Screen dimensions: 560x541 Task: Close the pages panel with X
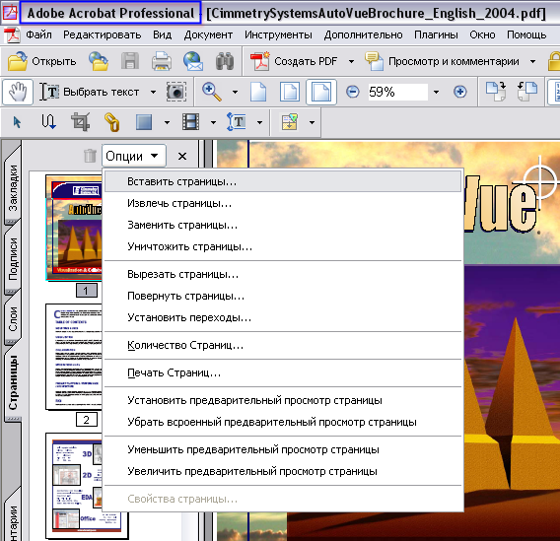coord(182,156)
